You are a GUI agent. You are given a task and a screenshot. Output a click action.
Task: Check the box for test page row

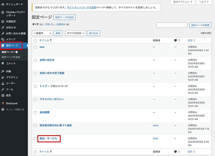[35, 47]
